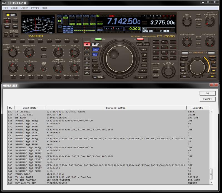Screen dimensions: 222x195
Task: Click the 24.5 MHz band key
Action: click(x=164, y=53)
